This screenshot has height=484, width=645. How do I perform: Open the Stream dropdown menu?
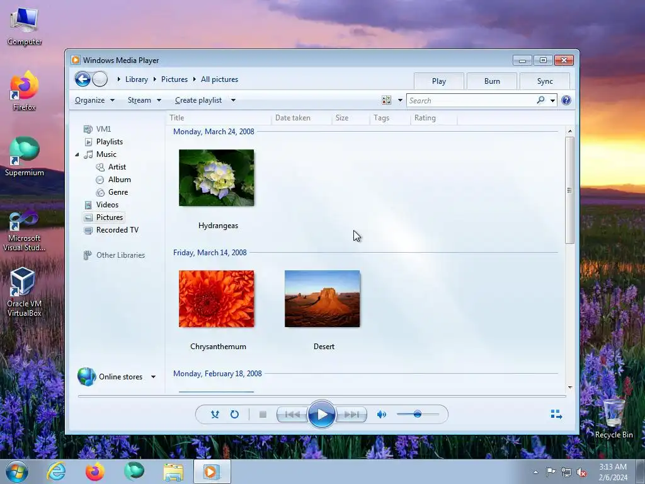[x=144, y=100]
